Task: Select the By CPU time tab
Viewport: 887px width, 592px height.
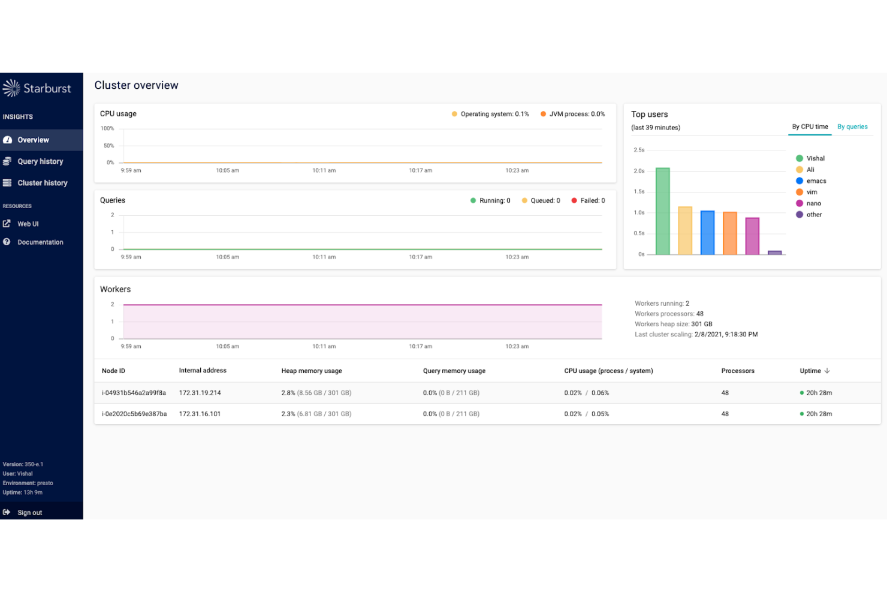Action: (x=810, y=127)
